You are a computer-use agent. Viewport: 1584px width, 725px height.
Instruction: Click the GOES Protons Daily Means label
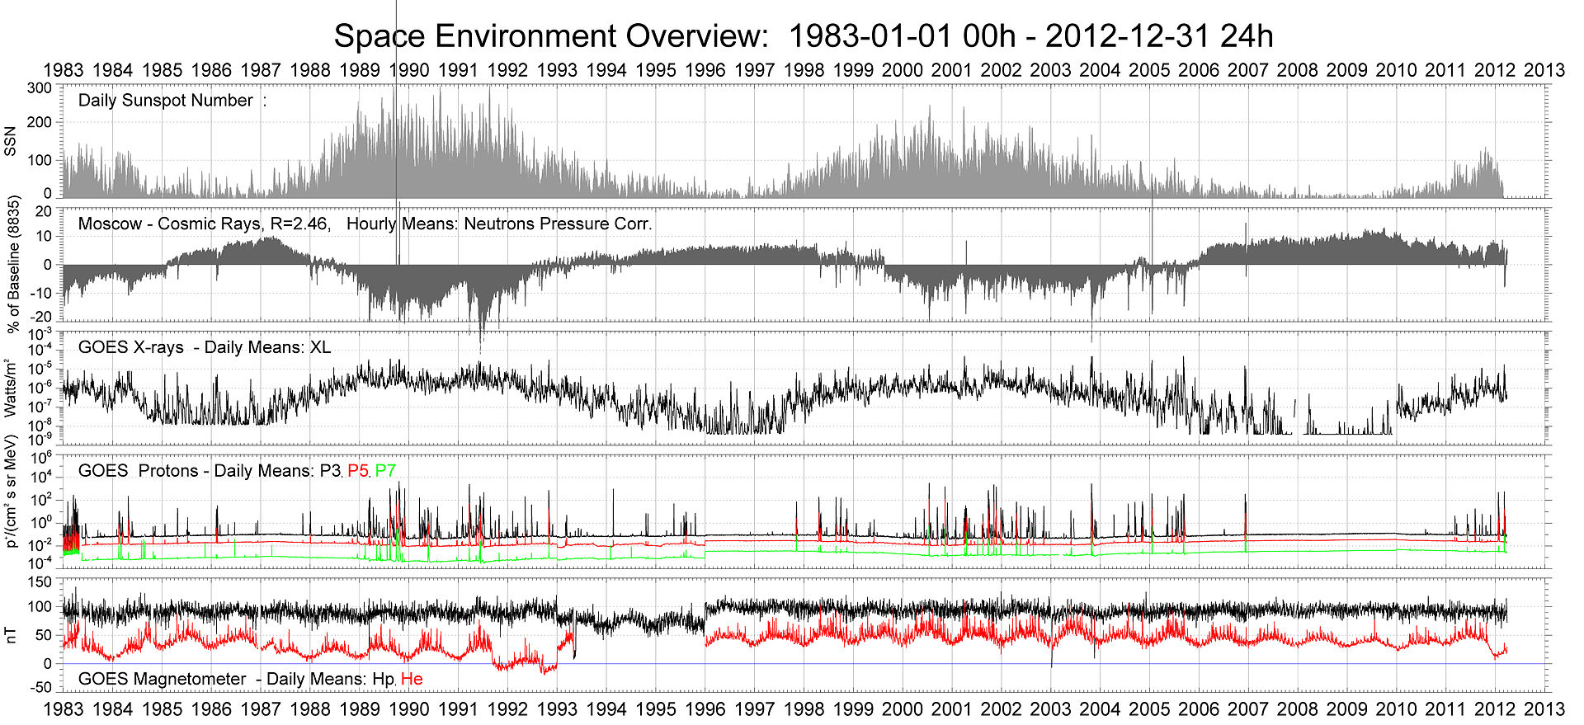196,471
